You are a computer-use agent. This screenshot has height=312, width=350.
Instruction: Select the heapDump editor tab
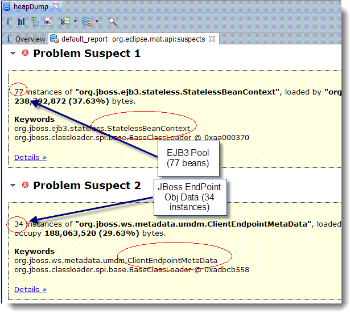pyautogui.click(x=31, y=7)
